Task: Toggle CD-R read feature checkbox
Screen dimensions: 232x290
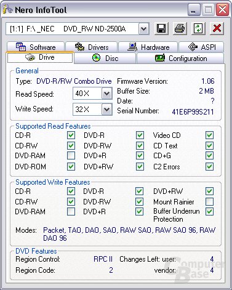Action: point(71,135)
